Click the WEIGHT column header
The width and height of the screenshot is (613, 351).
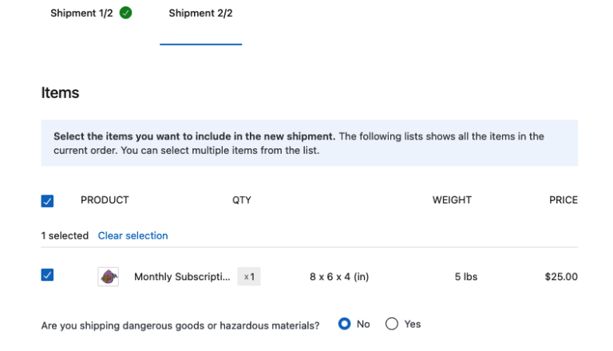[452, 200]
